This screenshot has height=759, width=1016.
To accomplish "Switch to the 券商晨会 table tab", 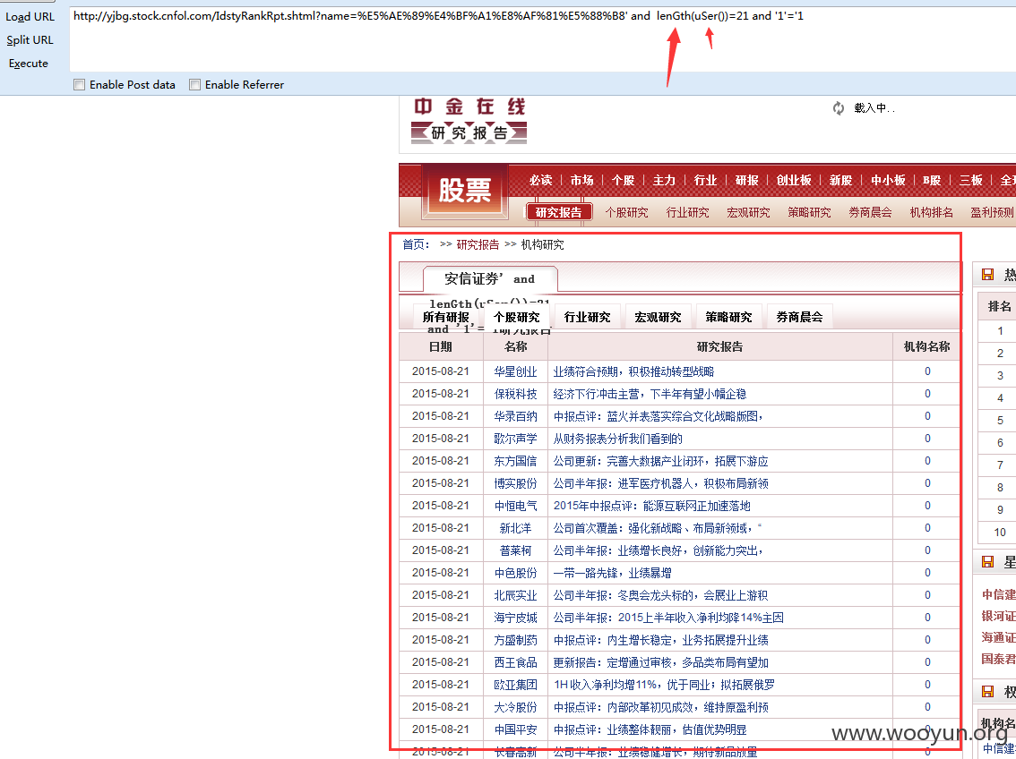I will (x=799, y=317).
